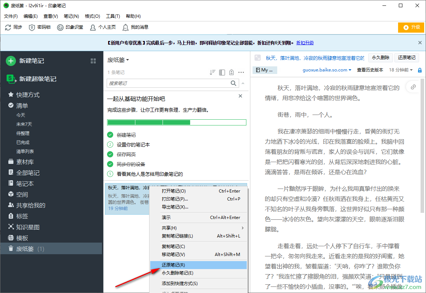
Task: Toggle the 同步你的设备 completed step
Action: coord(110,164)
